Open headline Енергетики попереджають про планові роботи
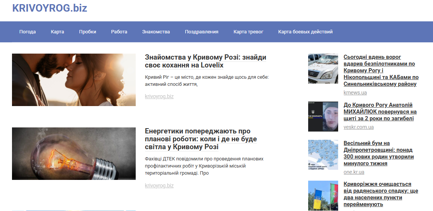Screen dimensions: 433x211 (201, 139)
